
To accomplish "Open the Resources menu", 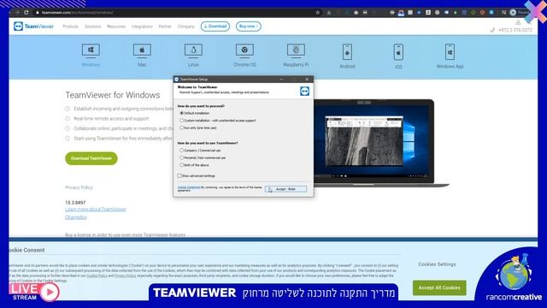I will pyautogui.click(x=116, y=27).
